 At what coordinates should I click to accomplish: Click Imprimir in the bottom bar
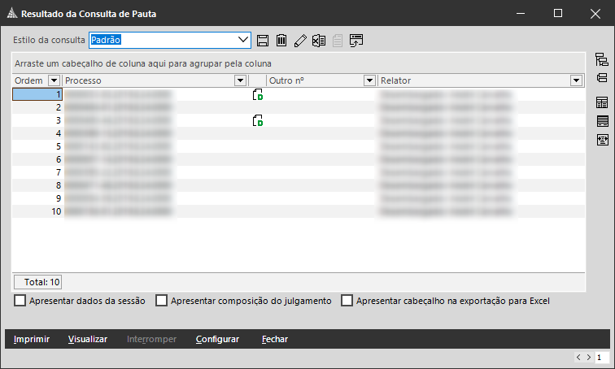pos(32,339)
